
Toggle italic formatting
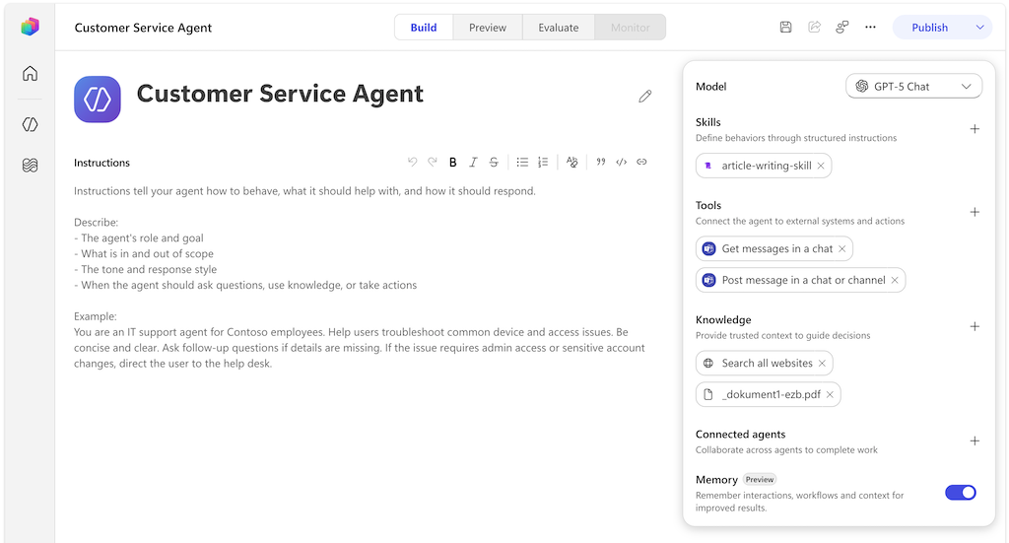(x=473, y=163)
